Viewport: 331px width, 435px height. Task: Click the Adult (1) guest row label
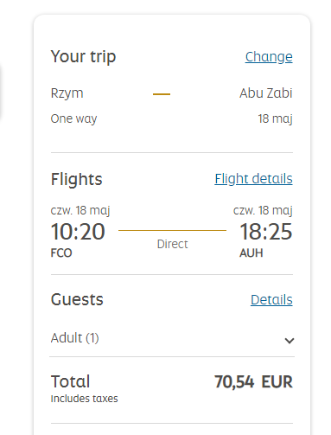[x=75, y=338]
